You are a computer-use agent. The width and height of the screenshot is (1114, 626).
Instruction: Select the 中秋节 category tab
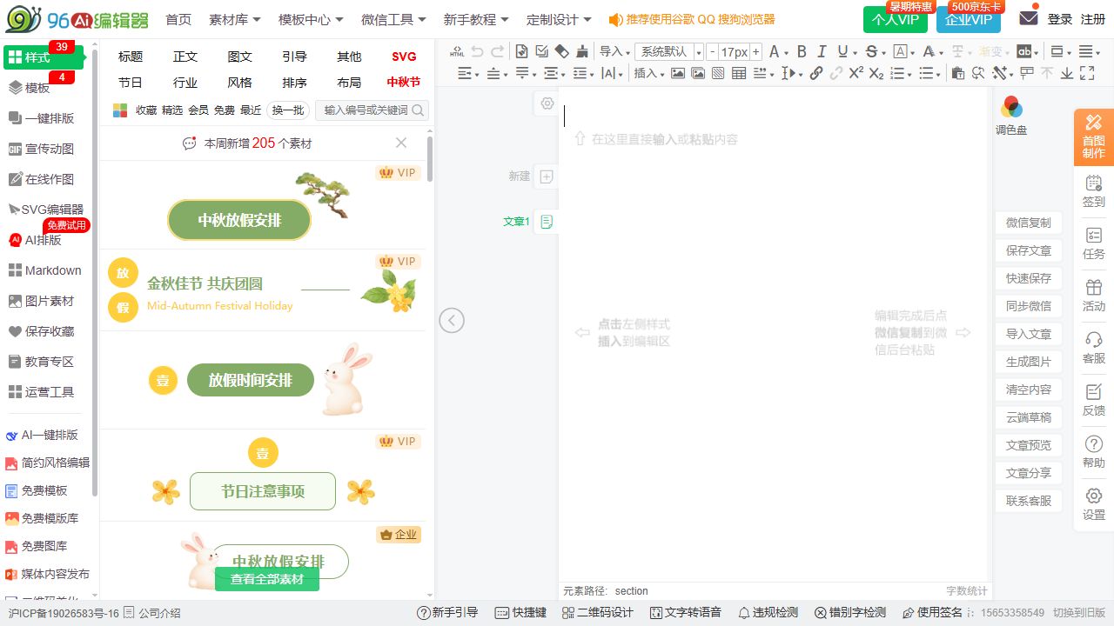[x=404, y=83]
